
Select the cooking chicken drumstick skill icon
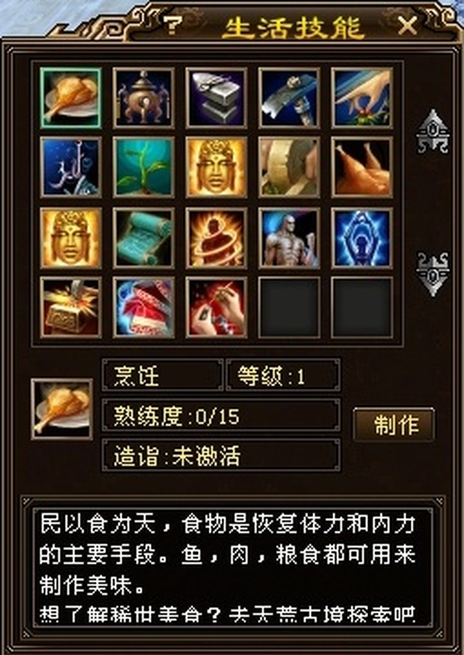click(70, 97)
